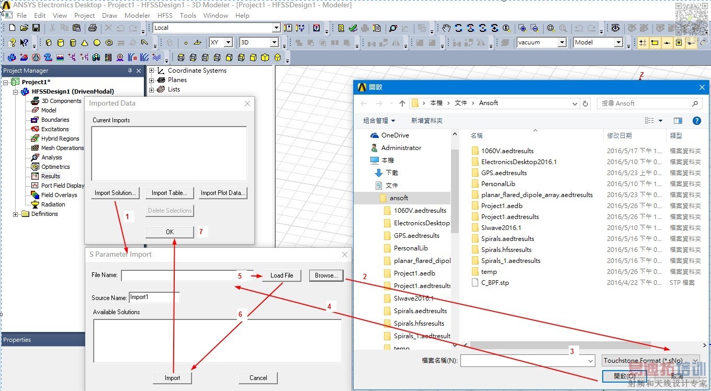Select the C_BPF.stp file
Screen dimensions: 711x391
(495, 283)
